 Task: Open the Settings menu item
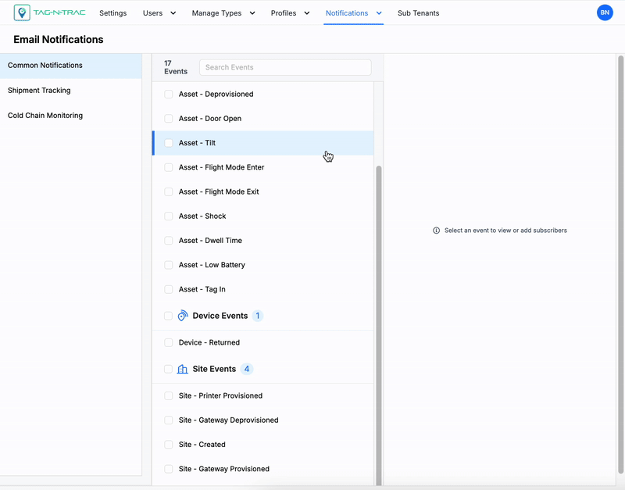coord(112,13)
